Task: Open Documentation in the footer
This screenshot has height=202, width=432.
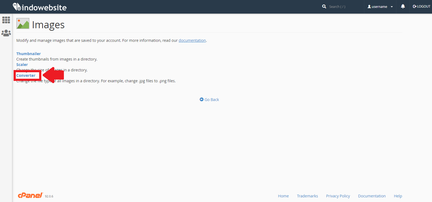Action: point(372,196)
